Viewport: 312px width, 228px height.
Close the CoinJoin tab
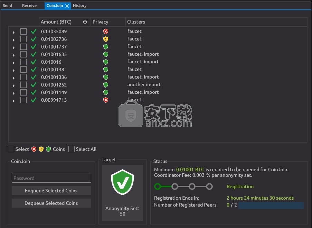[67, 6]
